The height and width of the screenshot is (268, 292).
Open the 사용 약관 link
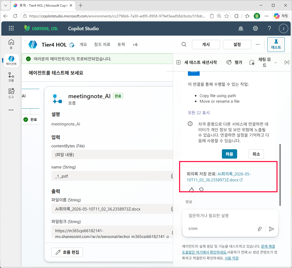232,258
